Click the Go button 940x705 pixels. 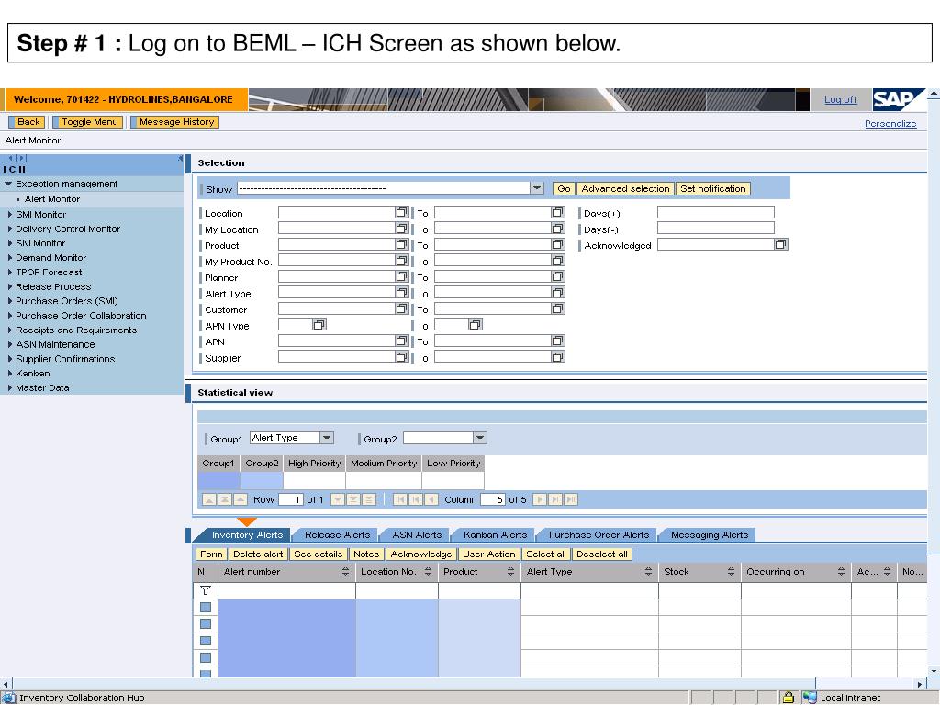[x=564, y=188]
